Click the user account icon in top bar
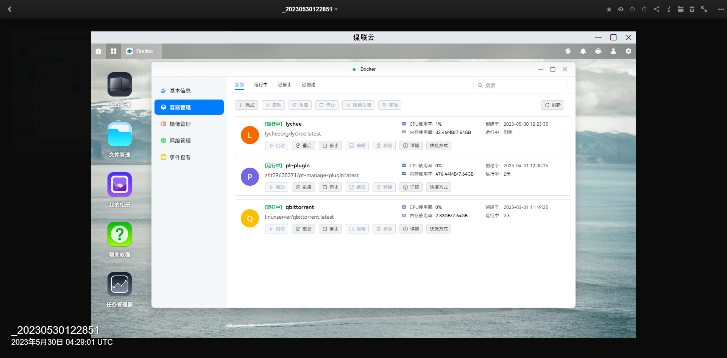 point(613,51)
